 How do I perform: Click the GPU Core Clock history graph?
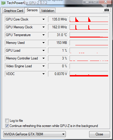89,19
